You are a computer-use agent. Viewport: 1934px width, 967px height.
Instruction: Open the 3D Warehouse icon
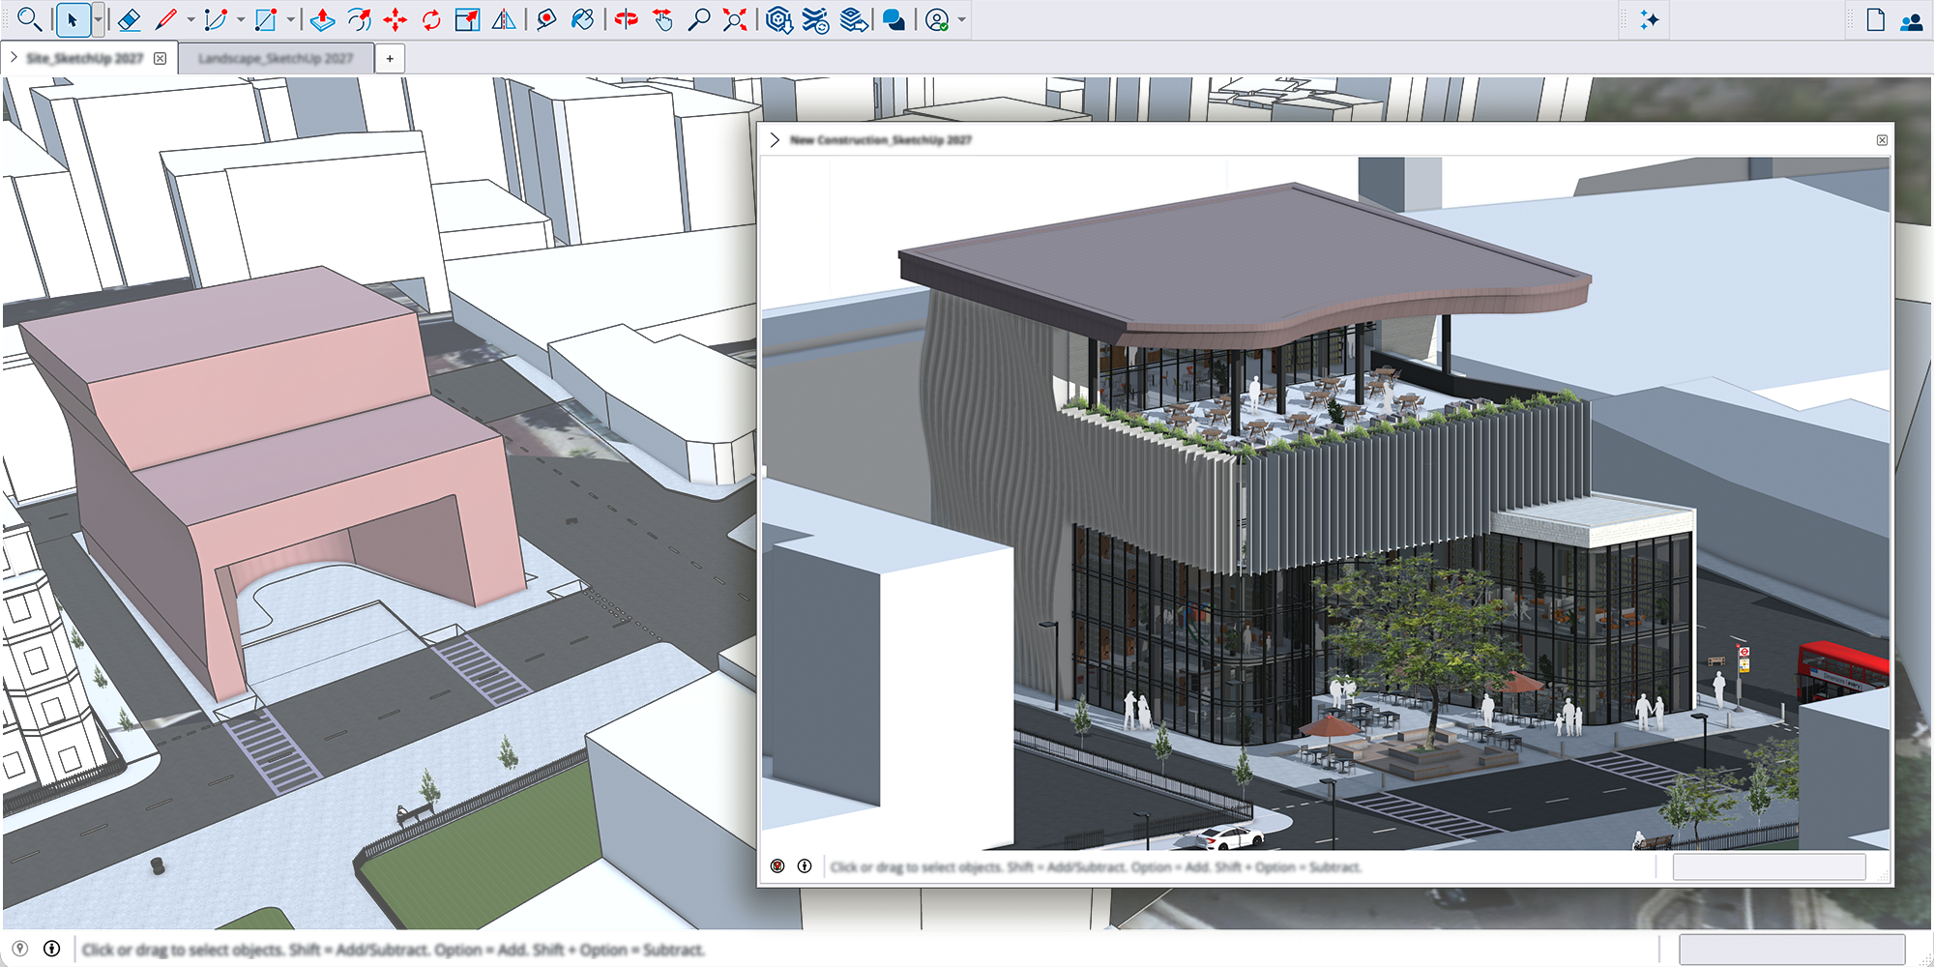pyautogui.click(x=778, y=19)
